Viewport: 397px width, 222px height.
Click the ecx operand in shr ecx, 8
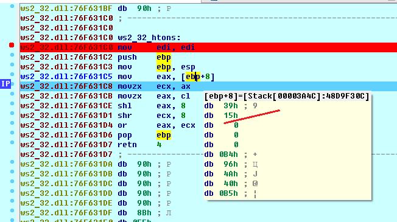(x=164, y=116)
